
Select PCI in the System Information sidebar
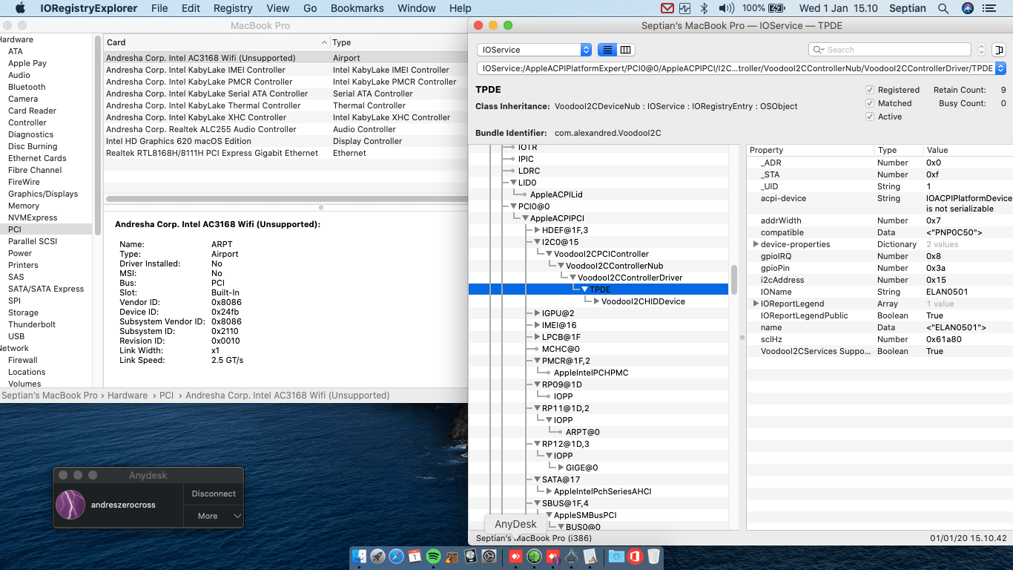click(46, 229)
